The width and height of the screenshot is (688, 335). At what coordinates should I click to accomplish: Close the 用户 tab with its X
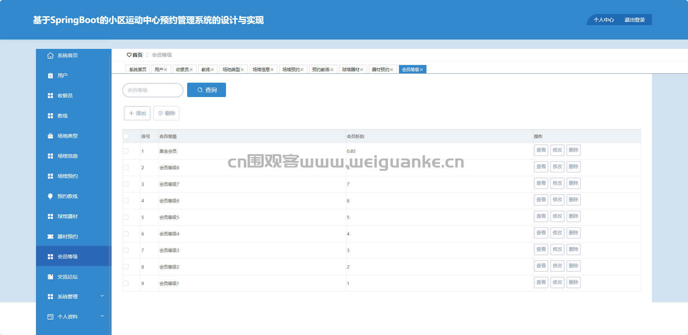click(x=166, y=70)
